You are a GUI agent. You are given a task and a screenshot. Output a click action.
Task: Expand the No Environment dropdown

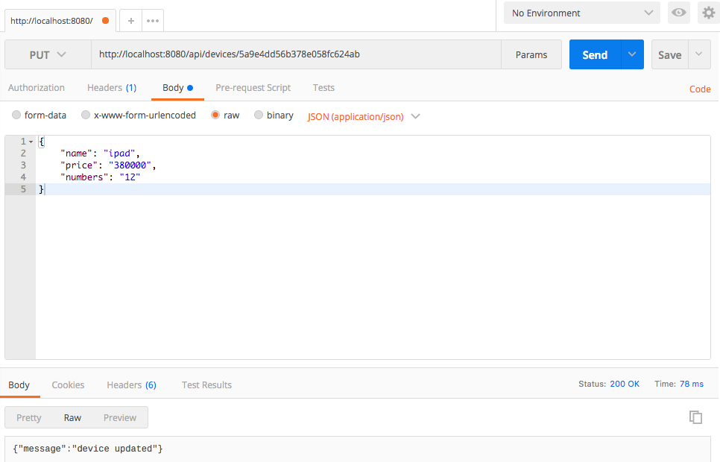[x=582, y=13]
